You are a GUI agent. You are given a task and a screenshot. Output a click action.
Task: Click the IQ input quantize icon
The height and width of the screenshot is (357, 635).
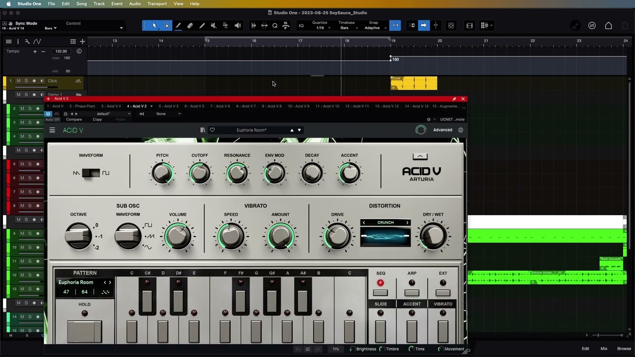tap(301, 25)
